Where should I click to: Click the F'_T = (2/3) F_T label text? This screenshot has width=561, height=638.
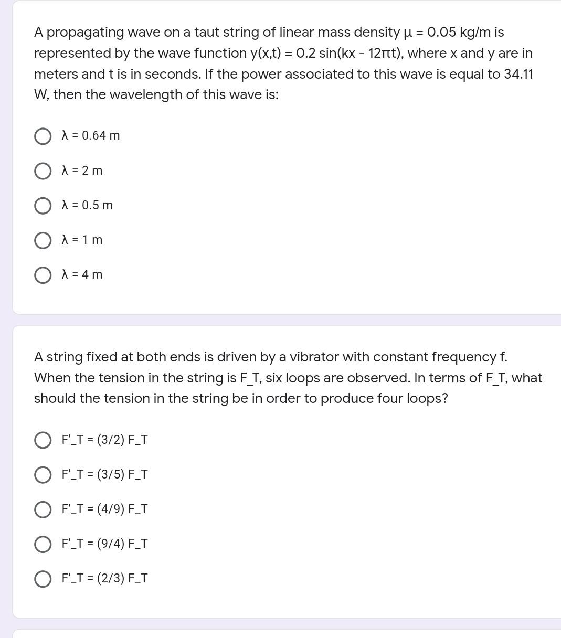click(104, 578)
